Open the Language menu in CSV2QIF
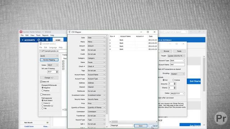Screen dimensions: 230x129 tap(53, 48)
